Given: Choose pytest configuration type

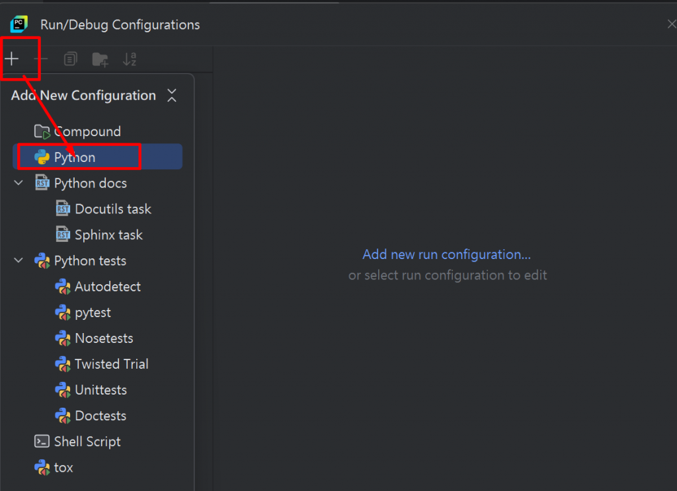Looking at the screenshot, I should 93,313.
